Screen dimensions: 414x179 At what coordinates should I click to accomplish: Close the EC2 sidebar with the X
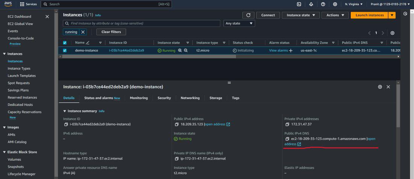[47, 17]
